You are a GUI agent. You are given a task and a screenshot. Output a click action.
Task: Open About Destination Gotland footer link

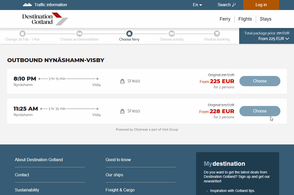pos(39,160)
